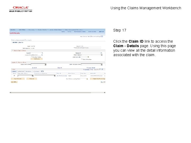191x143 pixels.
Task: Click into the Description input field
Action: coord(91,48)
